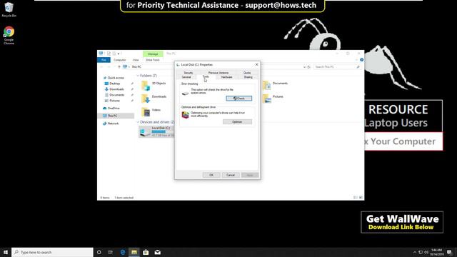Expand the address bar history dropdown
The height and width of the screenshot is (257, 457).
pyautogui.click(x=304, y=66)
